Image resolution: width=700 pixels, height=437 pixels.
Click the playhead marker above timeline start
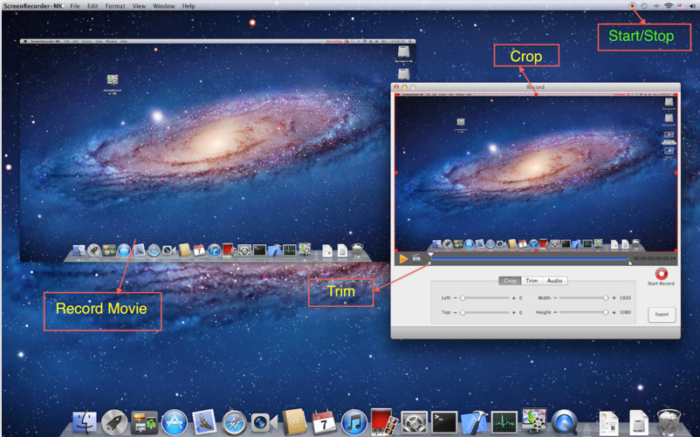[430, 255]
